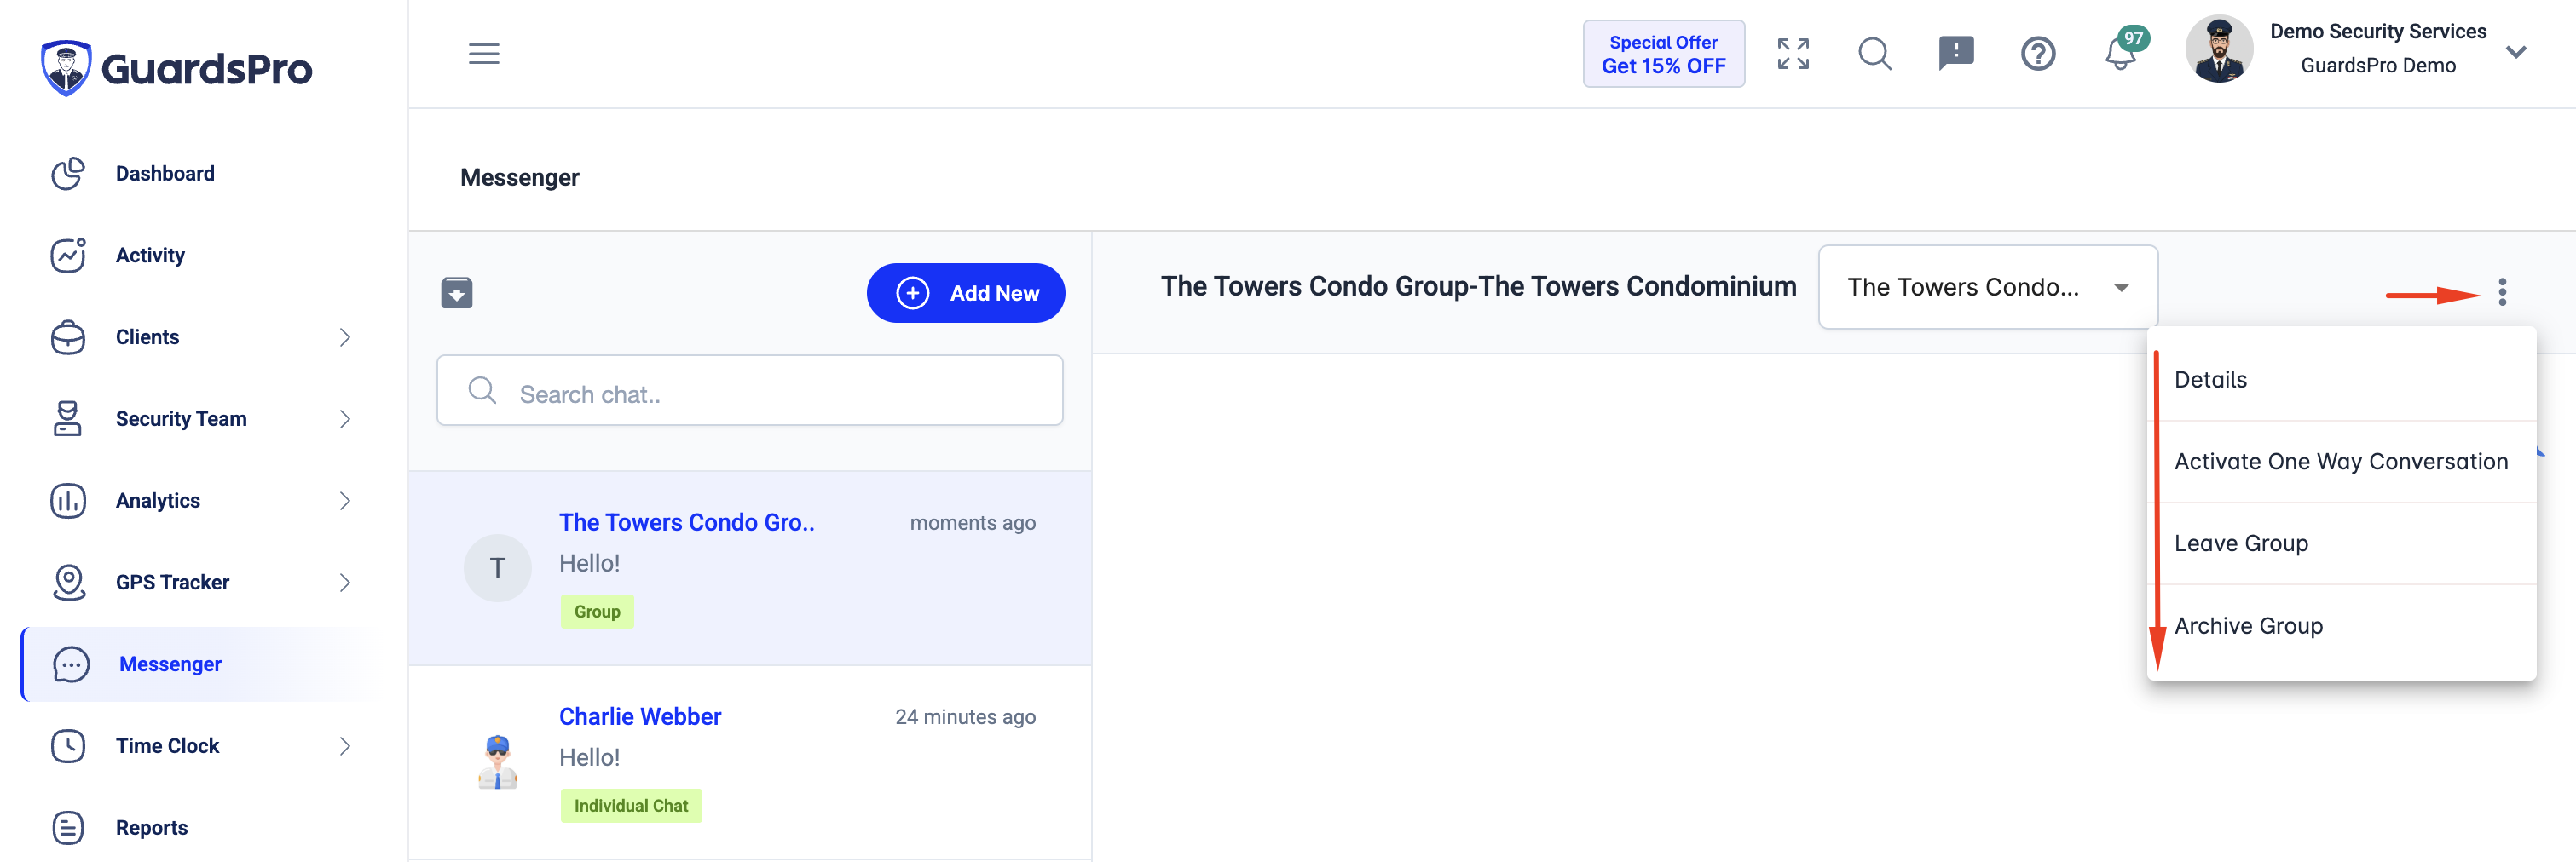Screen dimensions: 2576x862
Task: Click the archived chats box icon
Action: [x=457, y=293]
